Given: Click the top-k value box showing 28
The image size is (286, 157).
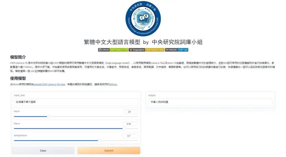Looking at the screenshot, I should [130, 112].
